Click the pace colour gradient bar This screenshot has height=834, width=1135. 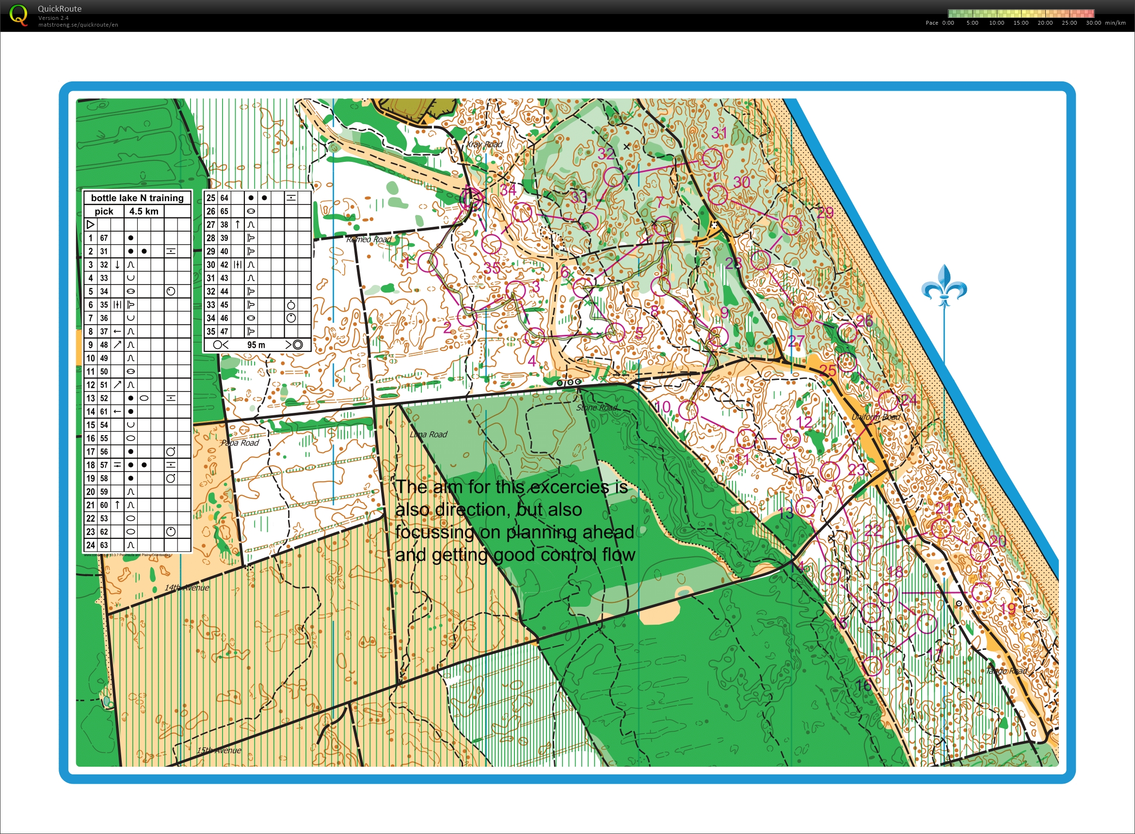1021,14
